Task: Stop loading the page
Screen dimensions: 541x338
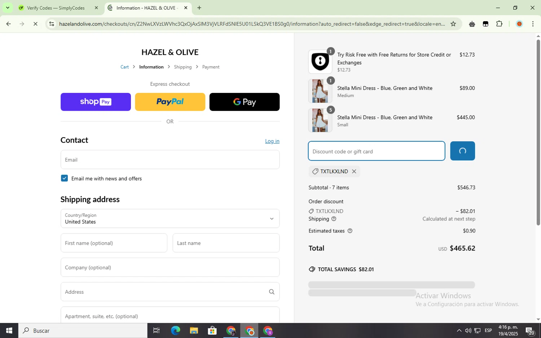Action: pos(35,24)
